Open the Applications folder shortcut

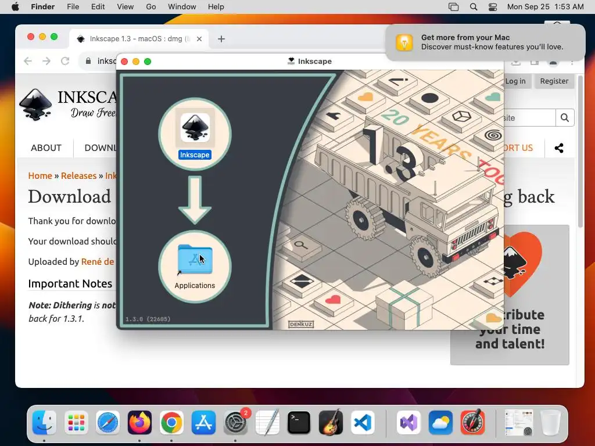[195, 260]
